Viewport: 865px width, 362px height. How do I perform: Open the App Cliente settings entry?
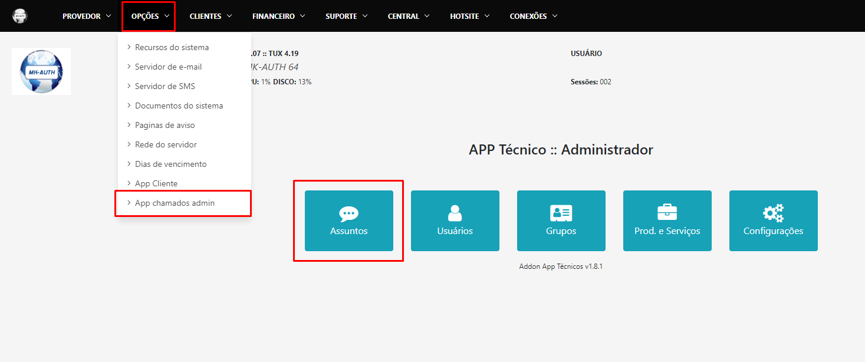point(157,183)
